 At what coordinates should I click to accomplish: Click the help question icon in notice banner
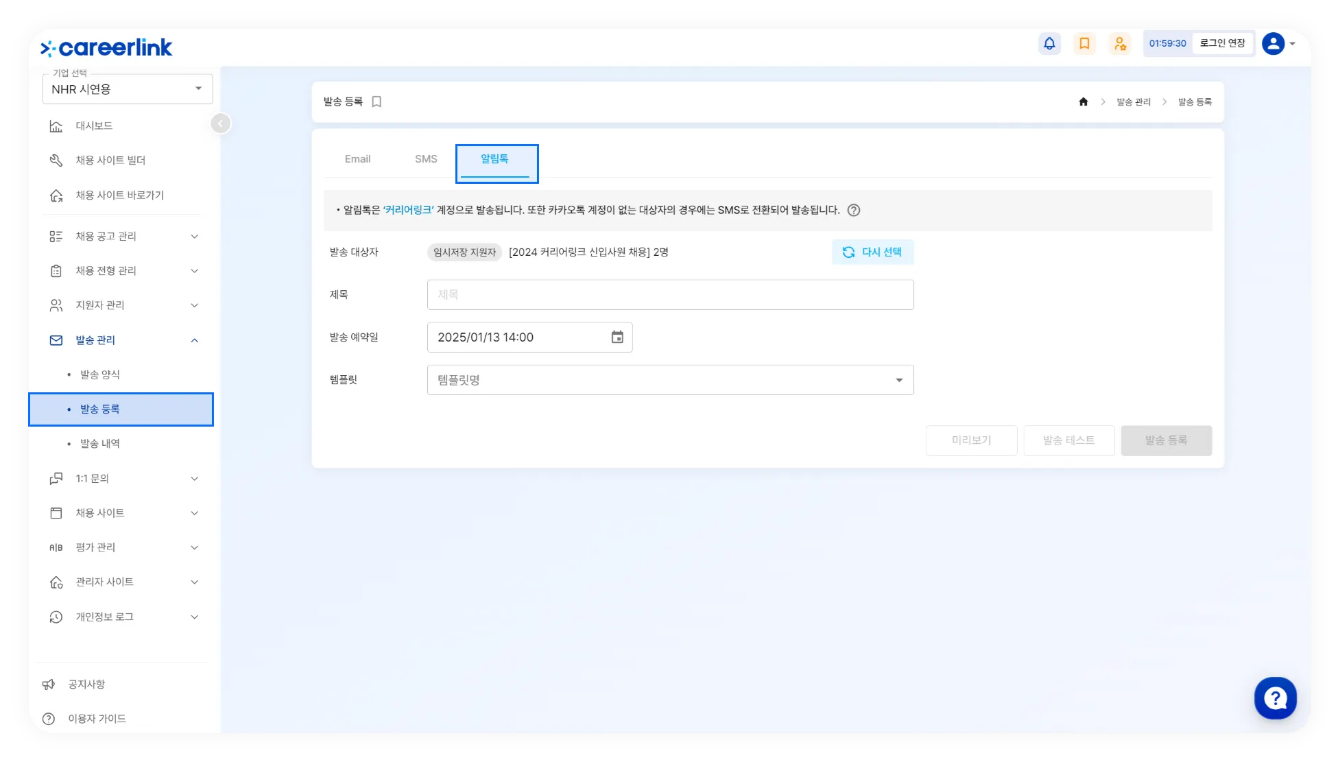[853, 210]
